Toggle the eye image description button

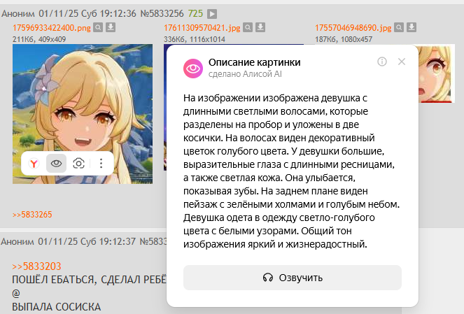56,163
